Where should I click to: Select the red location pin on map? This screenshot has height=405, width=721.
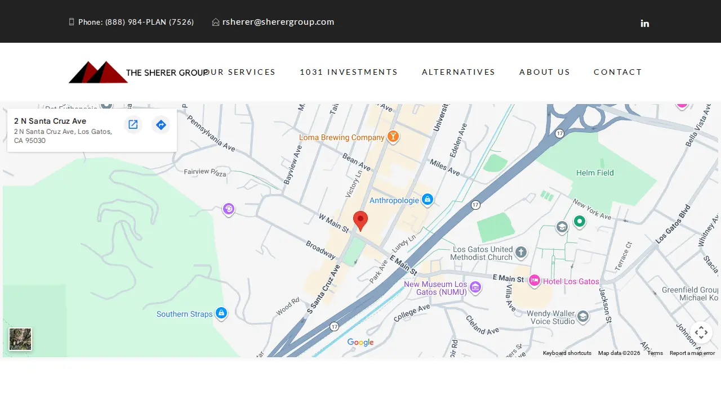360,221
